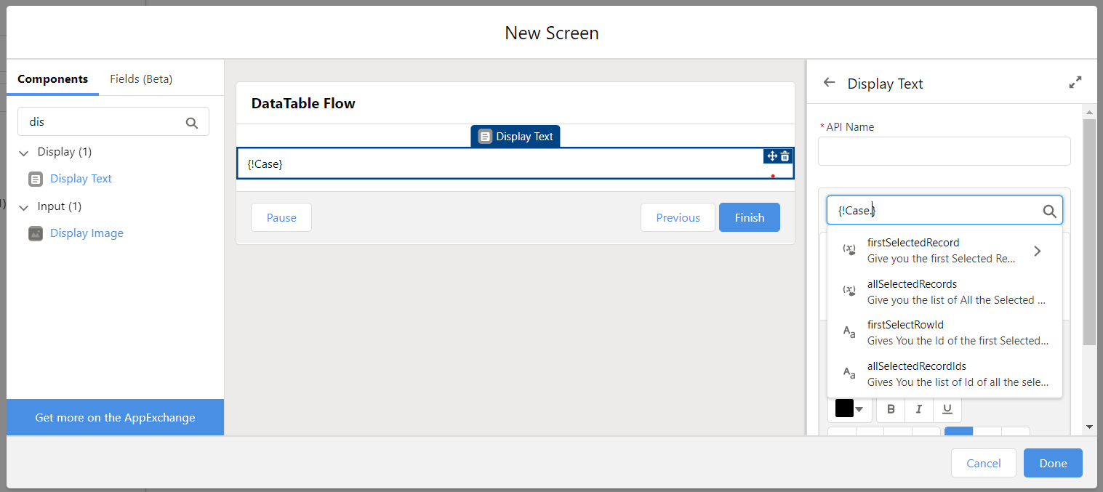This screenshot has height=492, width=1103.
Task: Click the Finish button
Action: click(749, 217)
